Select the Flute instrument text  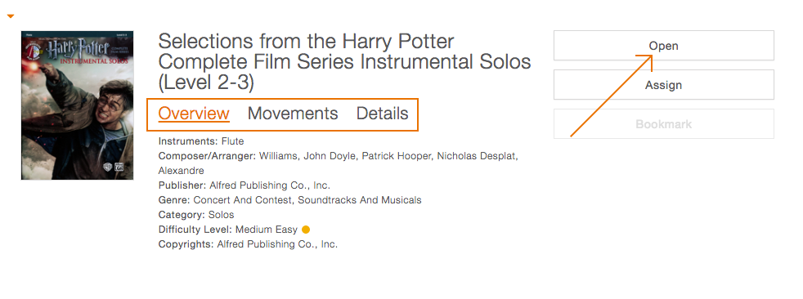pyautogui.click(x=232, y=141)
